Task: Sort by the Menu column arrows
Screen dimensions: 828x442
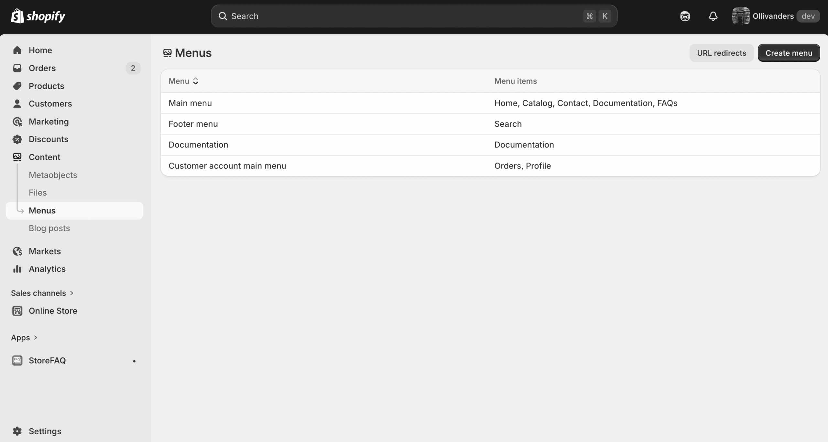Action: [x=195, y=81]
